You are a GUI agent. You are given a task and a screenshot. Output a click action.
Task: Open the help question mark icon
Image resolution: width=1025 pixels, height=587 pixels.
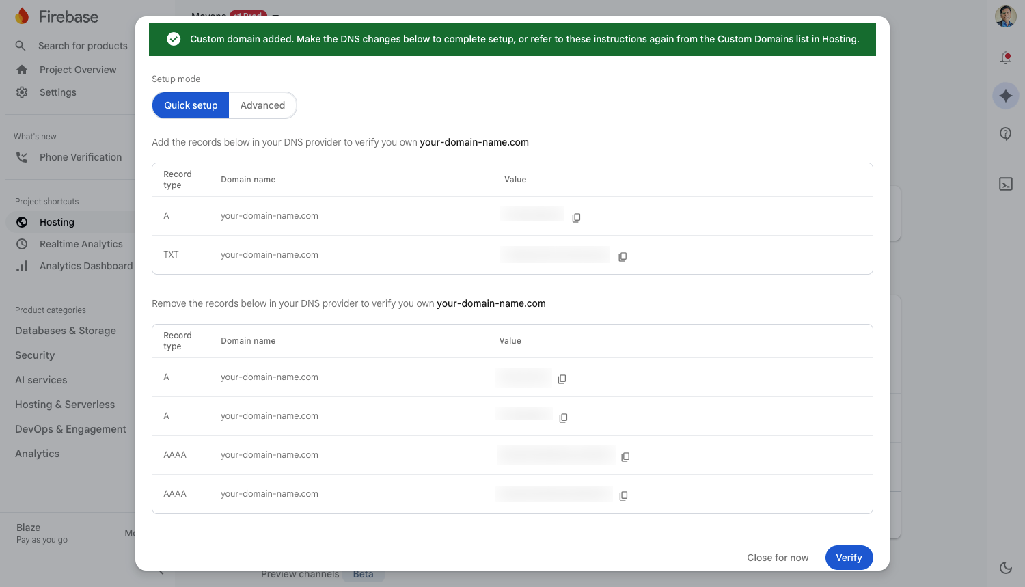coord(1005,134)
